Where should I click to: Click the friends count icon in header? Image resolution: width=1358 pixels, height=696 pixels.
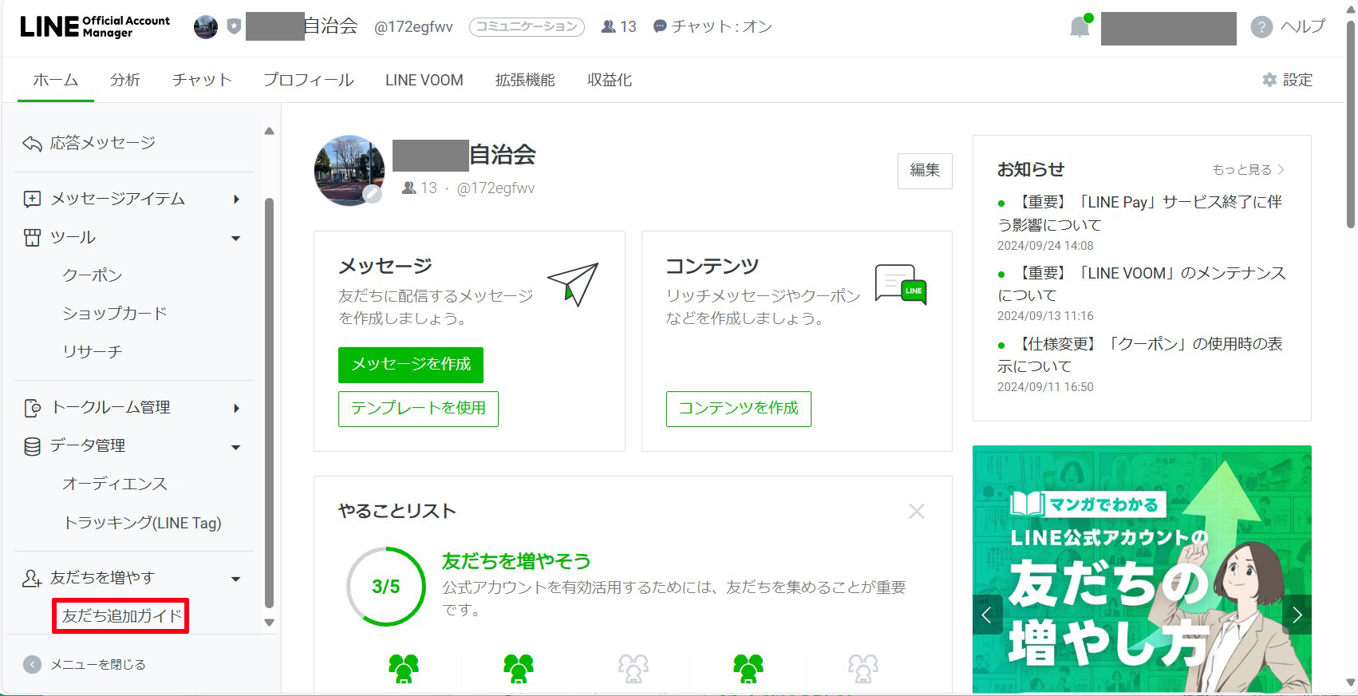coord(609,26)
